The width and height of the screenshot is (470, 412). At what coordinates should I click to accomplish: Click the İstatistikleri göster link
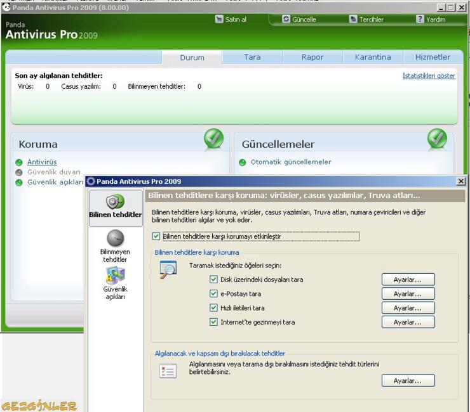tap(429, 75)
